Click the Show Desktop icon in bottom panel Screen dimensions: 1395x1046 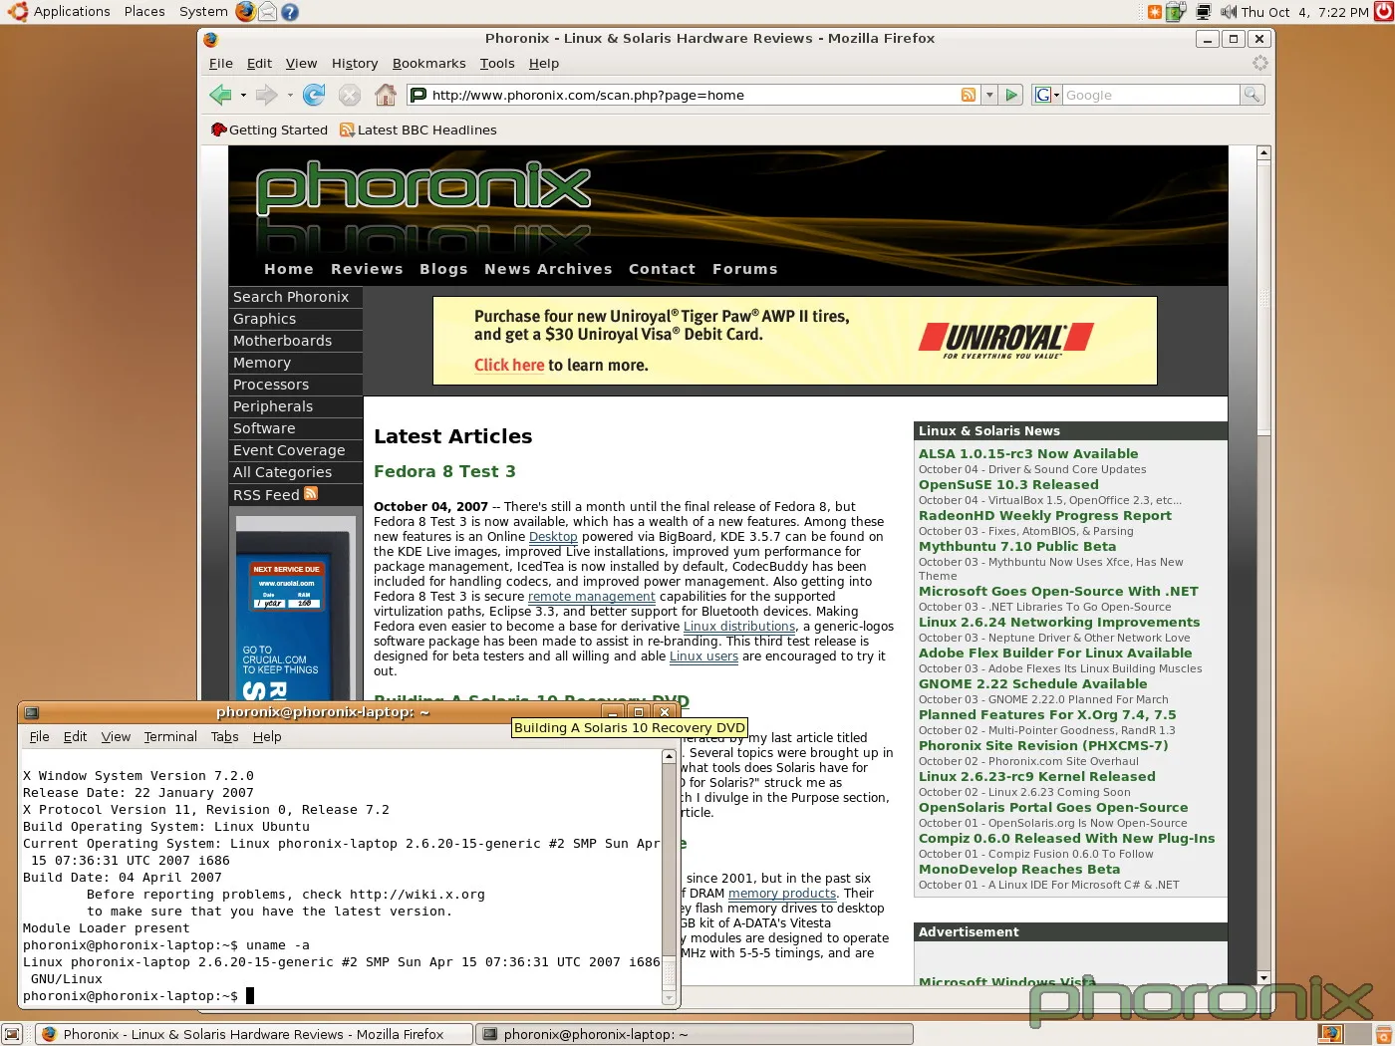[11, 1033]
